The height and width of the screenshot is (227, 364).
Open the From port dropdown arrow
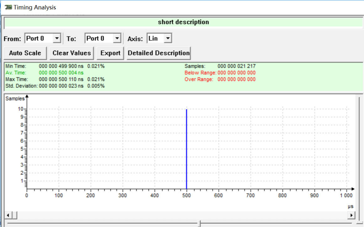click(57, 38)
